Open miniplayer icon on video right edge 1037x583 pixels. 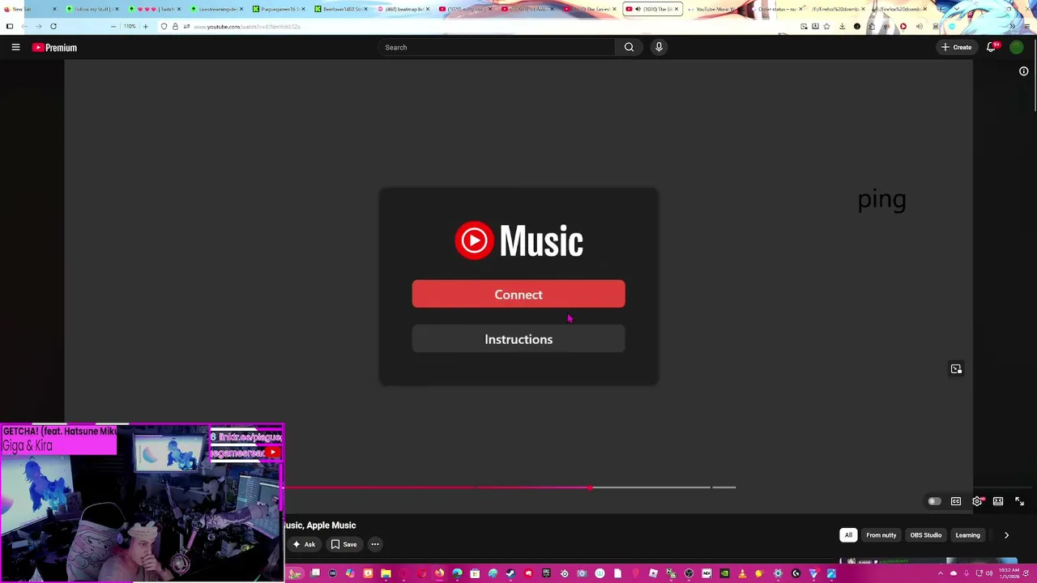pyautogui.click(x=956, y=369)
